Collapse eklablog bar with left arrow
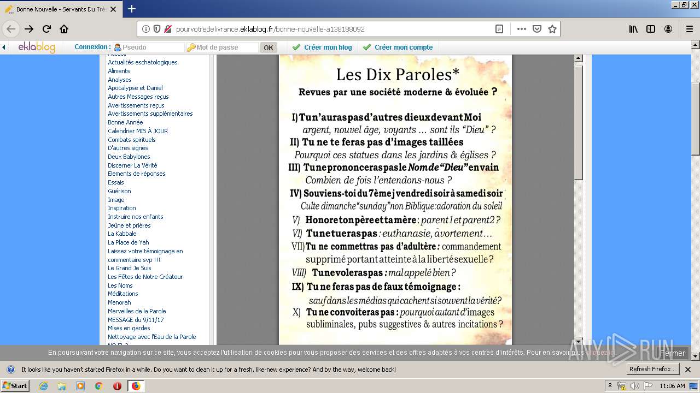Image resolution: width=700 pixels, height=393 pixels. point(4,47)
